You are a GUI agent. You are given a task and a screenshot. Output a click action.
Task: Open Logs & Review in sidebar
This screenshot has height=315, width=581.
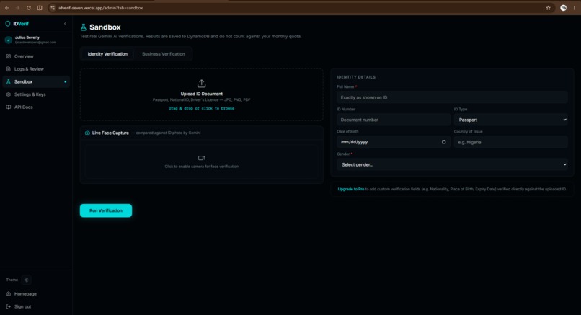click(36, 69)
